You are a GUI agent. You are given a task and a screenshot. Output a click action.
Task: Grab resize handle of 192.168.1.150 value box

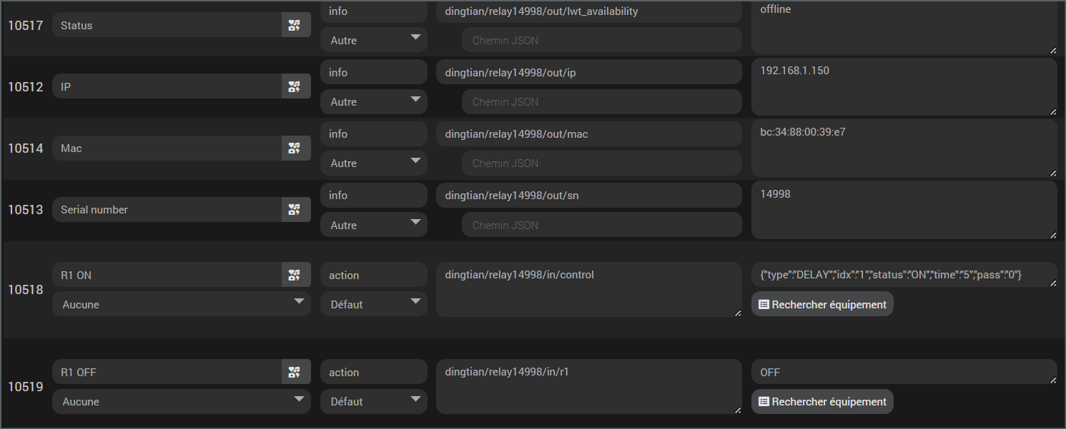click(x=1052, y=111)
